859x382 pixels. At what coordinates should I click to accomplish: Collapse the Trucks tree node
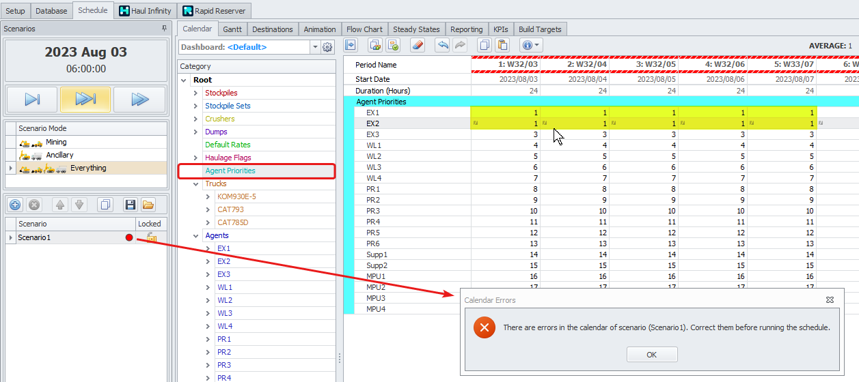[195, 183]
